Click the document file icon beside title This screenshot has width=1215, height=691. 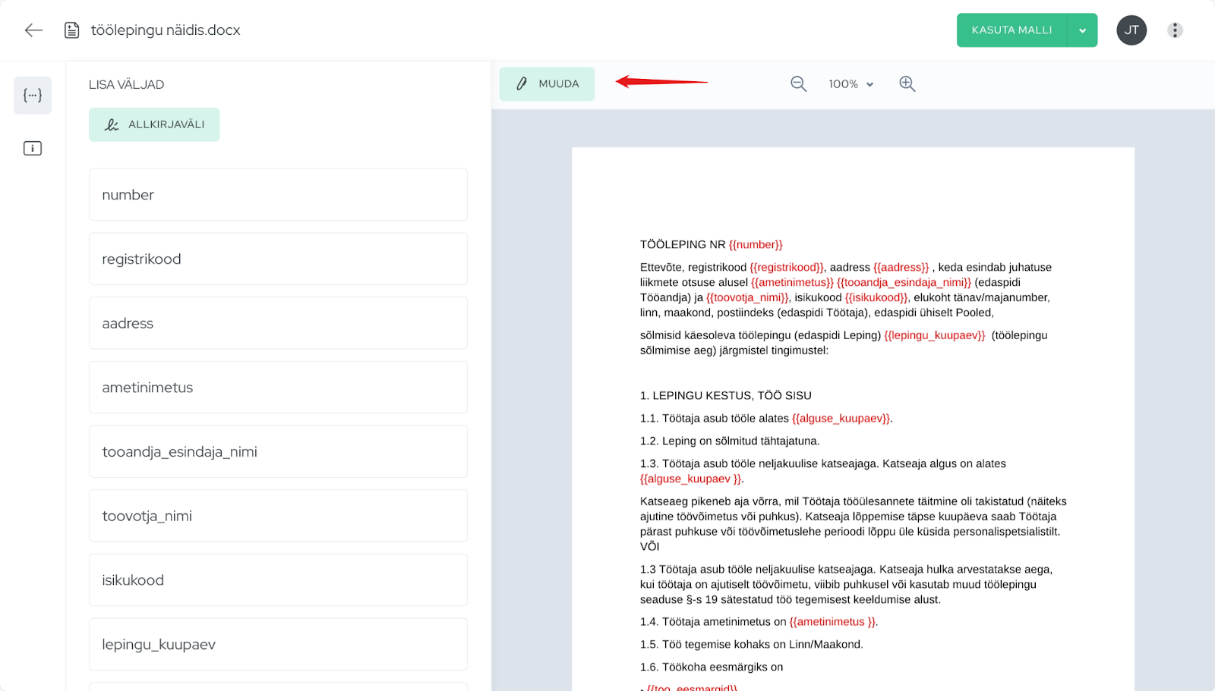[72, 30]
